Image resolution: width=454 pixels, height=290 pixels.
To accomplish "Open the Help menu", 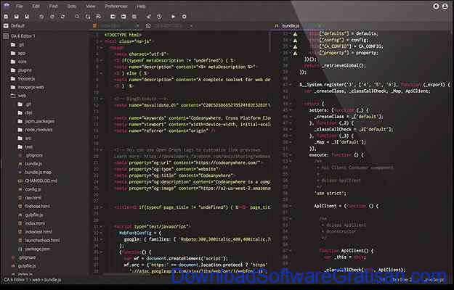I will click(x=141, y=6).
